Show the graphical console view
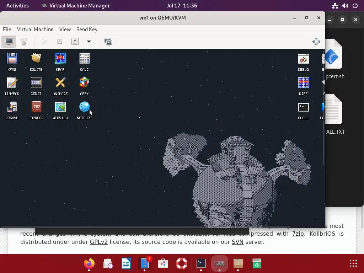Viewport: 364px width, 273px height. (x=9, y=42)
